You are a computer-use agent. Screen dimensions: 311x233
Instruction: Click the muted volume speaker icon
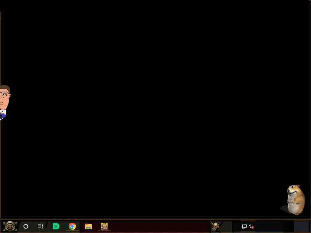[251, 226]
